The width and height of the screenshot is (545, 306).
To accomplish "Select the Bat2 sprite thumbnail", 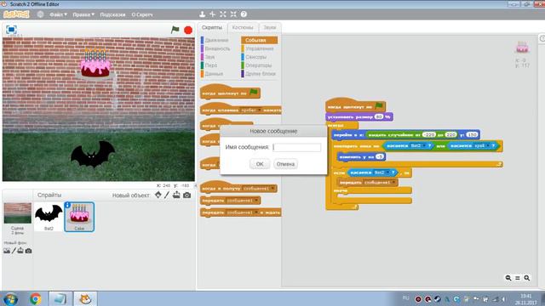I will pyautogui.click(x=49, y=217).
